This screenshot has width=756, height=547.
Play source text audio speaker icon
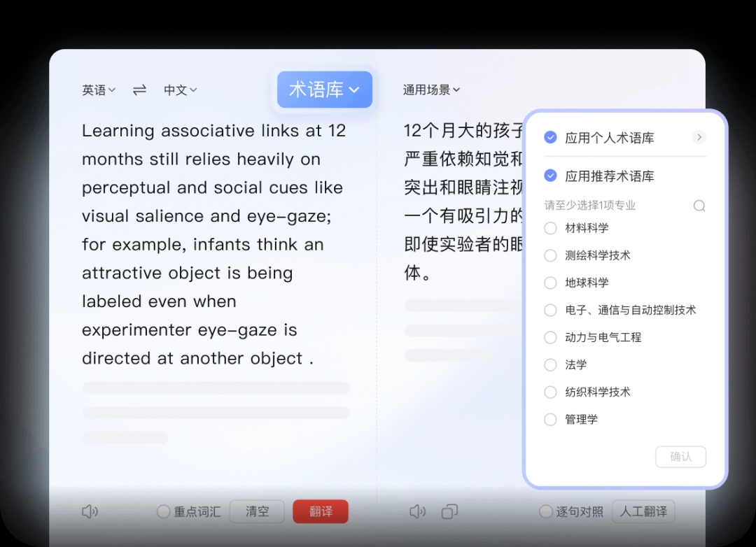(90, 511)
